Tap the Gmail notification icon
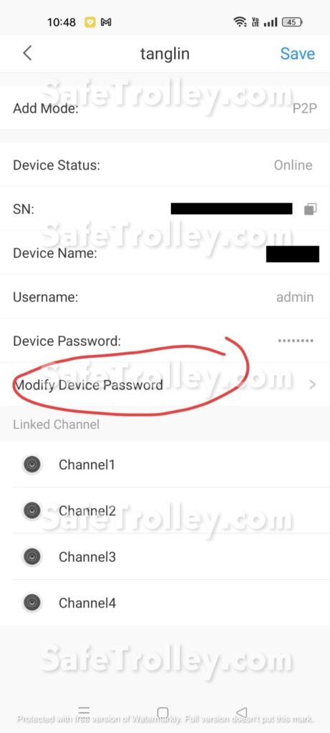 point(106,22)
